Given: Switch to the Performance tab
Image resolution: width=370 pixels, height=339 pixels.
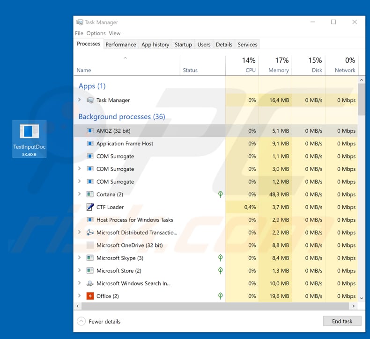Looking at the screenshot, I should pos(121,44).
